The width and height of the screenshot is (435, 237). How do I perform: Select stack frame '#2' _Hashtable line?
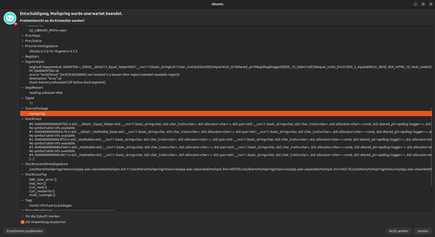(230, 139)
